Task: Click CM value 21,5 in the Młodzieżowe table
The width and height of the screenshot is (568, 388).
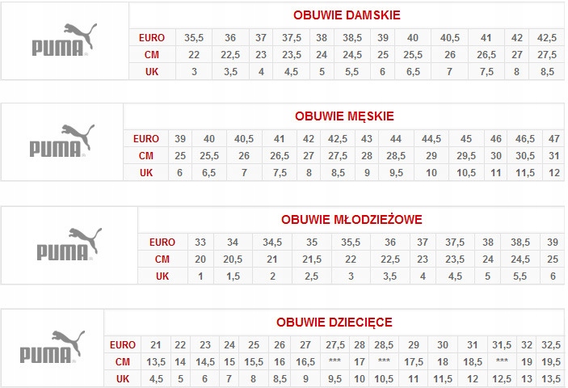Action: tap(312, 259)
